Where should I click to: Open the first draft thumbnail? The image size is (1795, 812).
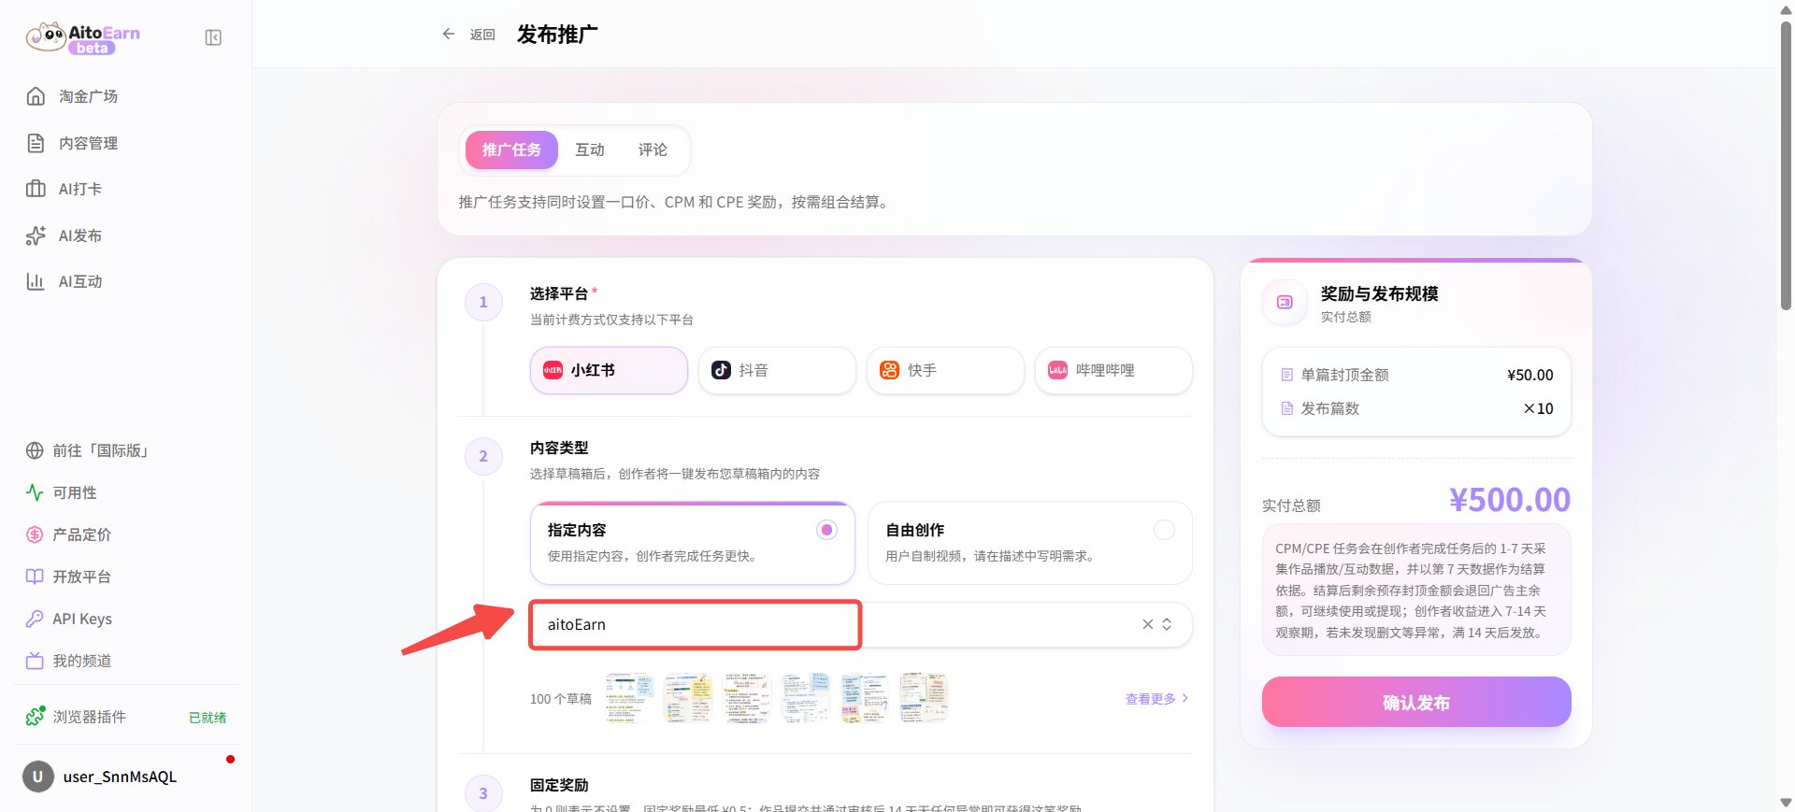click(629, 697)
